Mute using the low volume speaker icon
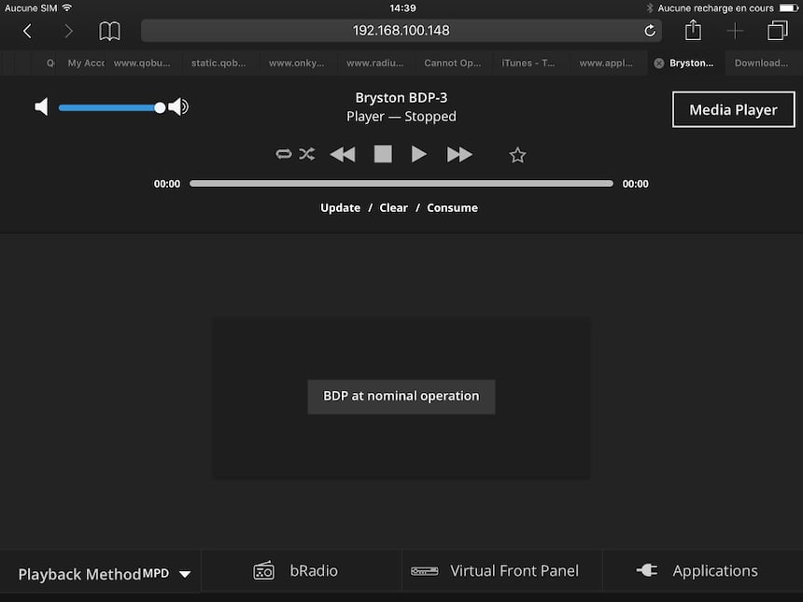The height and width of the screenshot is (602, 803). [x=41, y=106]
